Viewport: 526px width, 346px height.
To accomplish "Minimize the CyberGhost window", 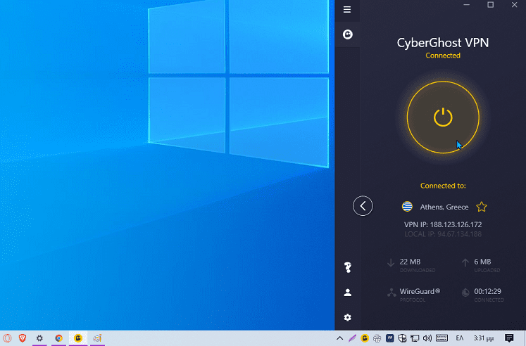I will [x=466, y=5].
